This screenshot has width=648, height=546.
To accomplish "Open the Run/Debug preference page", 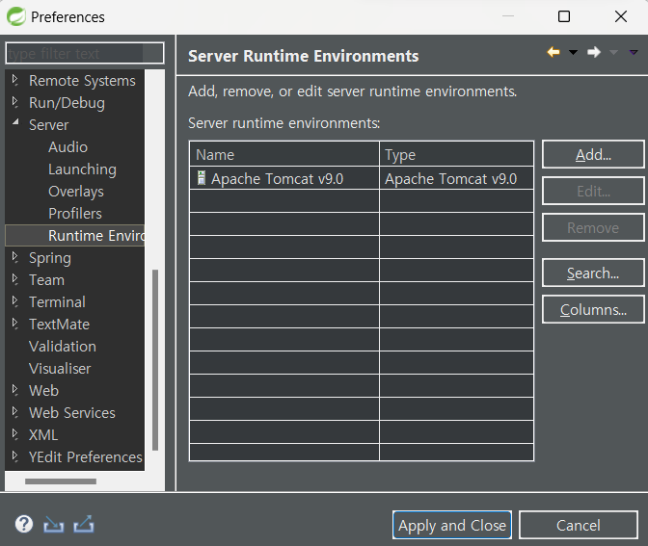I will (x=67, y=103).
